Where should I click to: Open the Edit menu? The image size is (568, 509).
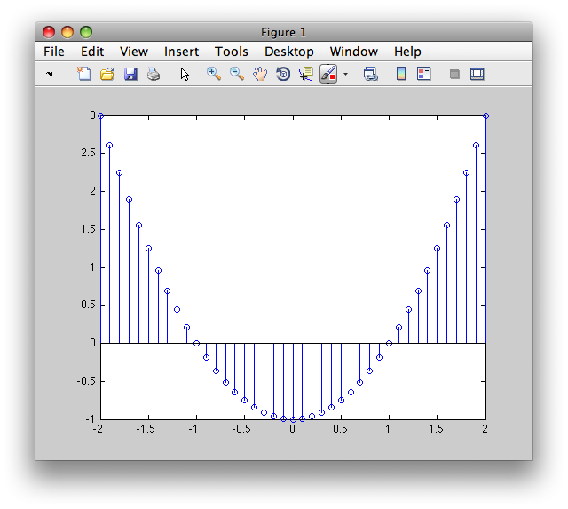tap(92, 52)
